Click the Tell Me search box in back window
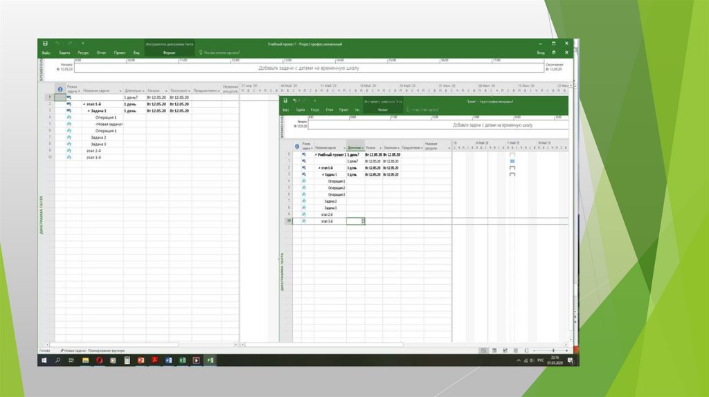 [x=222, y=53]
